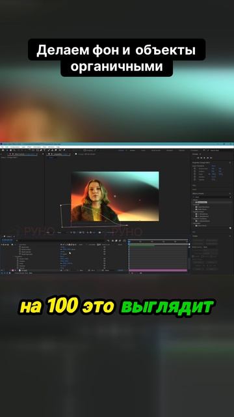Click the composition preview image
The height and width of the screenshot is (417, 234).
pos(115,196)
